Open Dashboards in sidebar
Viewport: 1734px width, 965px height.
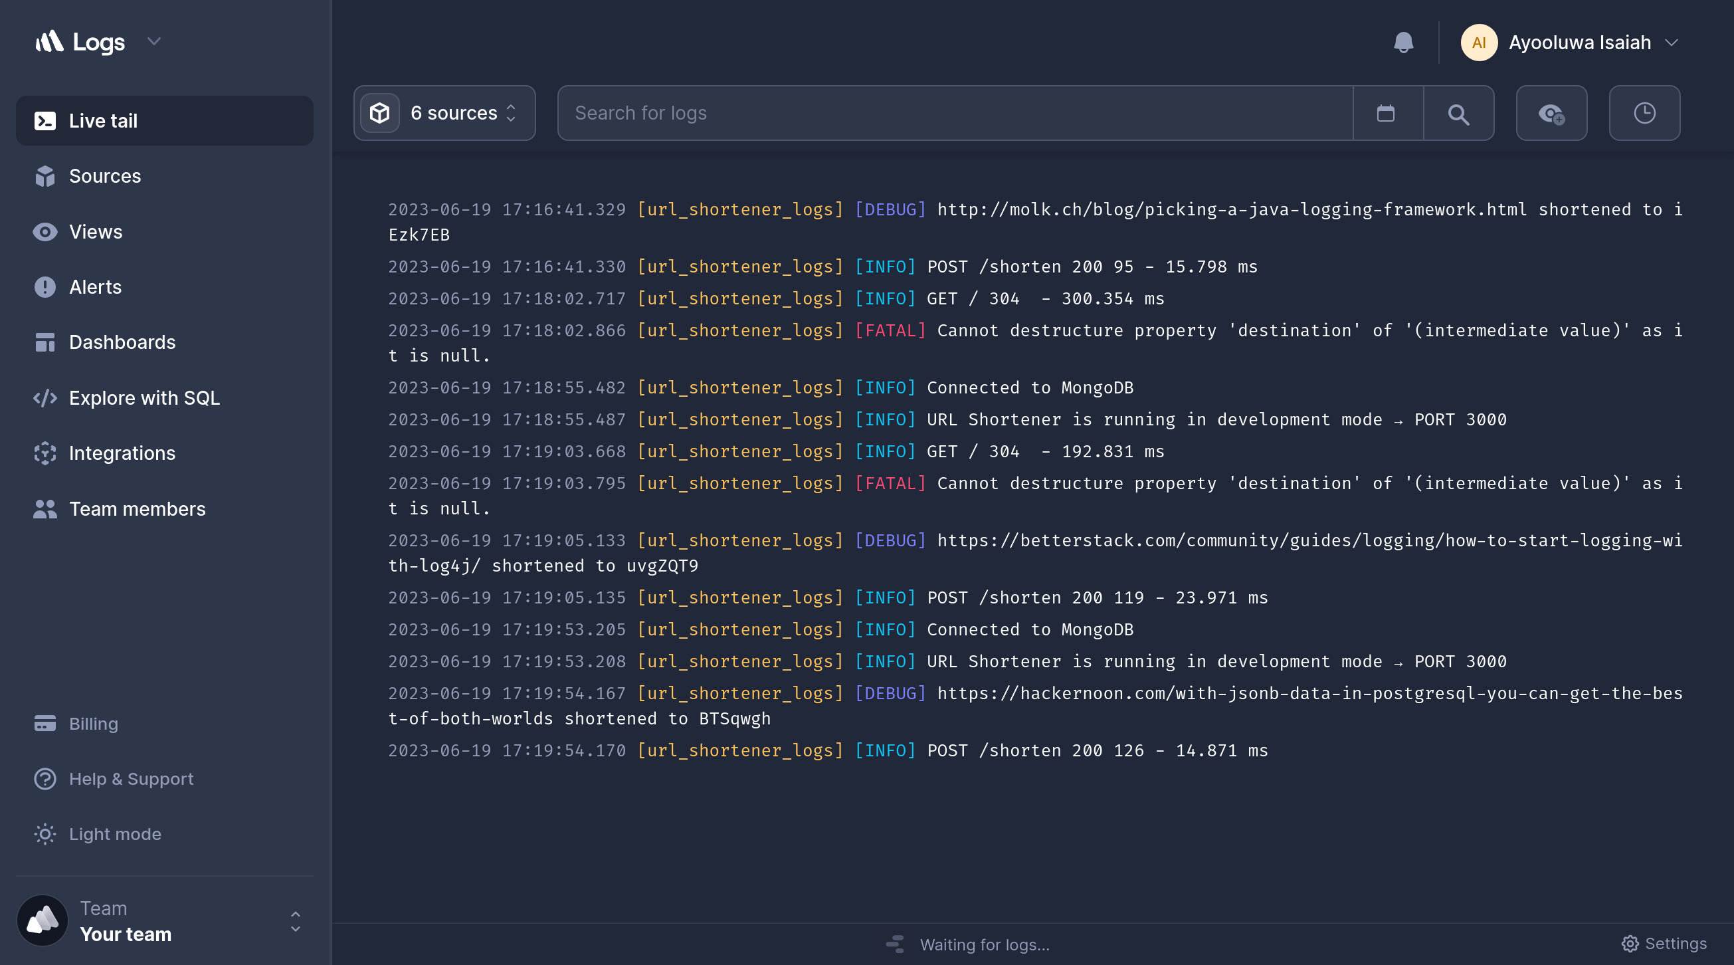[x=122, y=342]
